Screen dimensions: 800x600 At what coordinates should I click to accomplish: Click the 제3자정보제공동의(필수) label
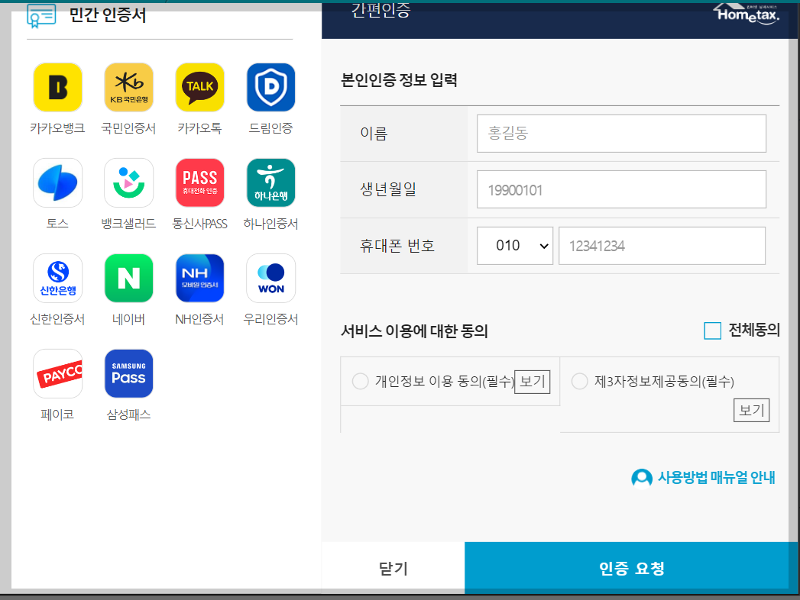664,382
